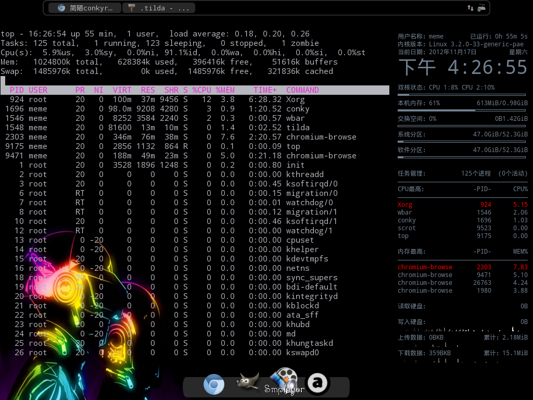The image size is (533, 400).
Task: Click the SHR column header
Action: point(171,90)
